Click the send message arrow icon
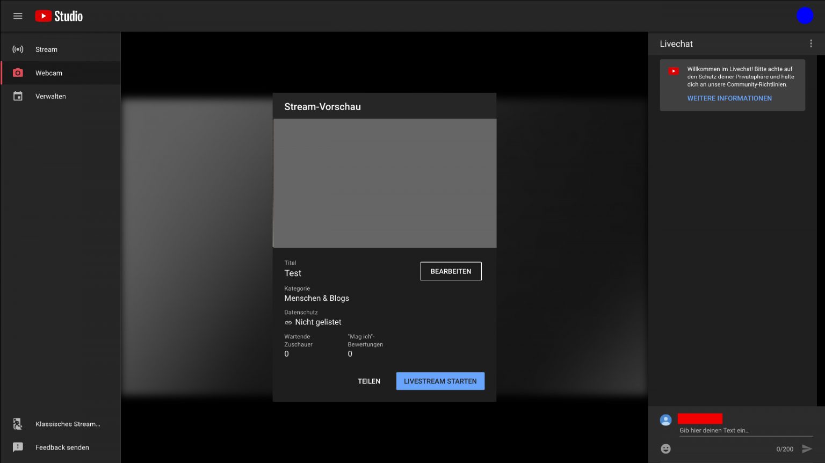The width and height of the screenshot is (825, 463). point(807,448)
